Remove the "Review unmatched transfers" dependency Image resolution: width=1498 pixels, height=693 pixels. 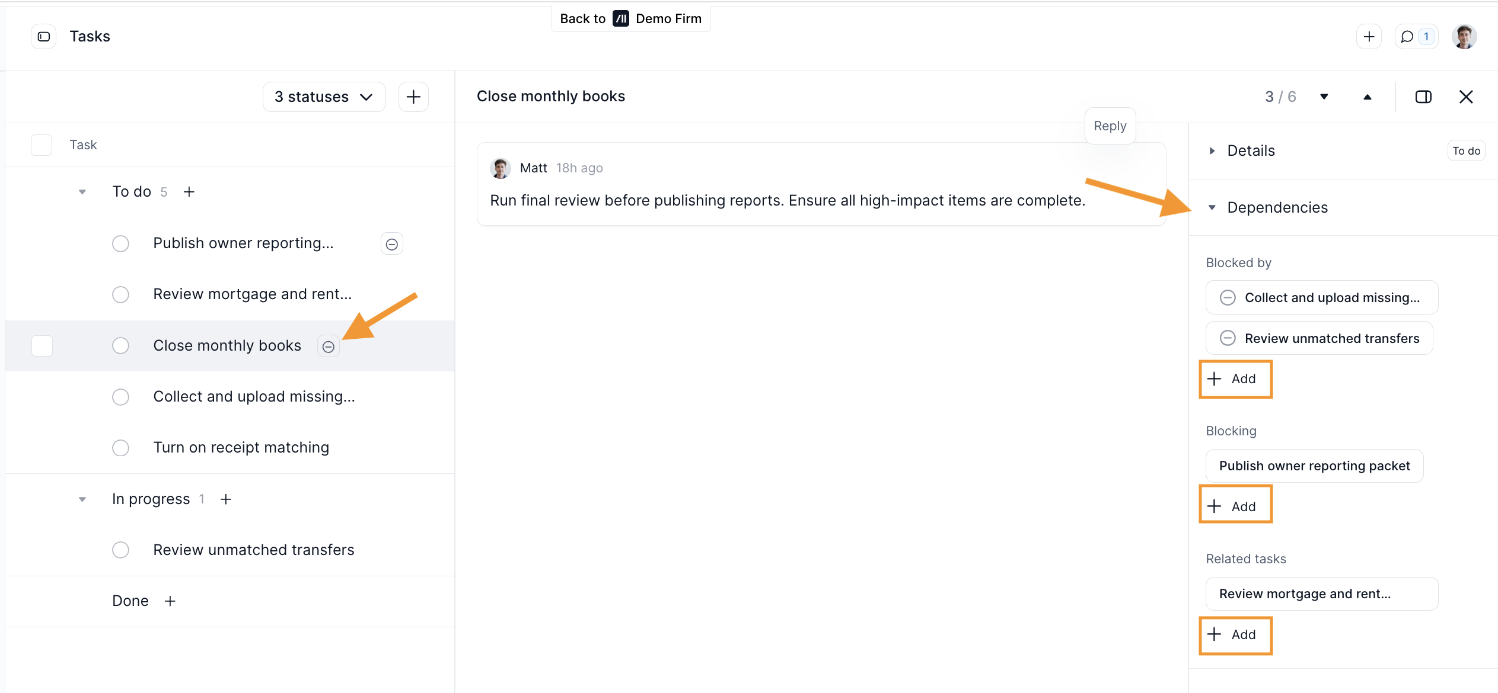pyautogui.click(x=1228, y=338)
